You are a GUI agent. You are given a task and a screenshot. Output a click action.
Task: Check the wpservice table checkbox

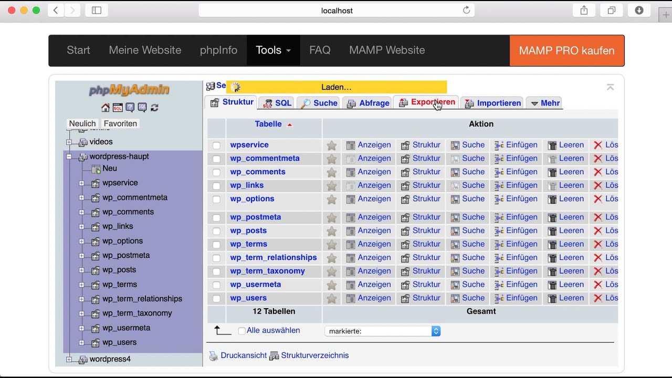216,145
